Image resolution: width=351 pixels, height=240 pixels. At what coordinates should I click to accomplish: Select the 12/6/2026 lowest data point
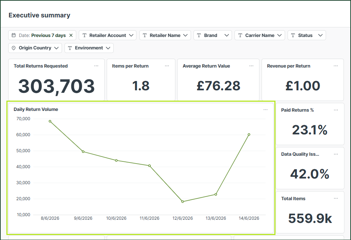click(183, 202)
